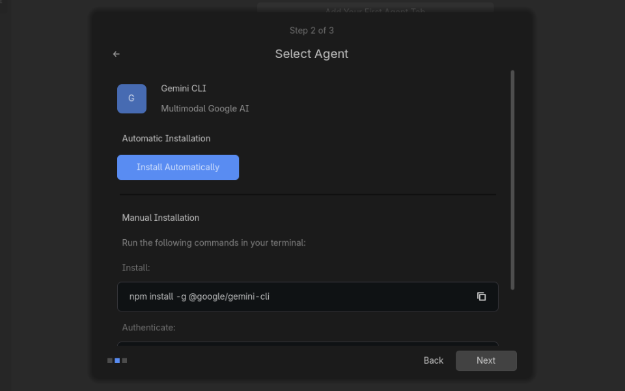Click the Step 2 of 3 text
This screenshot has width=625, height=391.
(312, 31)
